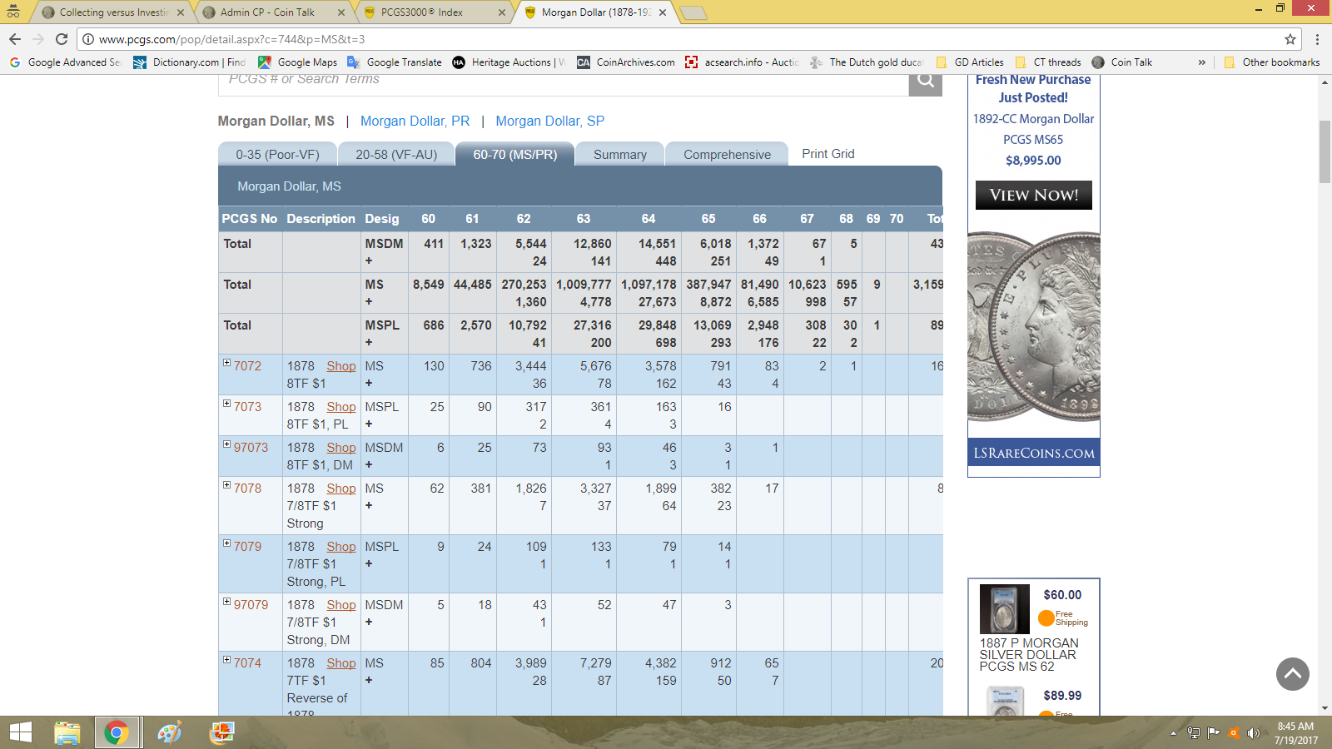Open Heritage Auctions bookmark

click(509, 62)
